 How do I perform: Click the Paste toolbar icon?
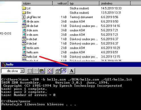click(42, 71)
